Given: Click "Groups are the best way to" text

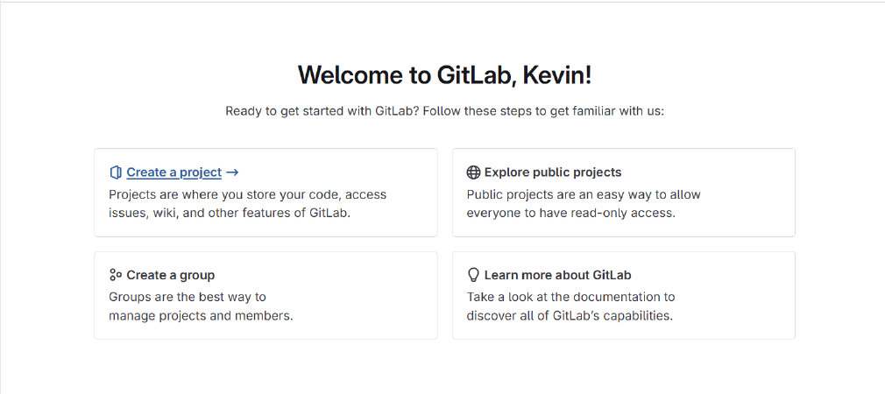Looking at the screenshot, I should pyautogui.click(x=187, y=297).
